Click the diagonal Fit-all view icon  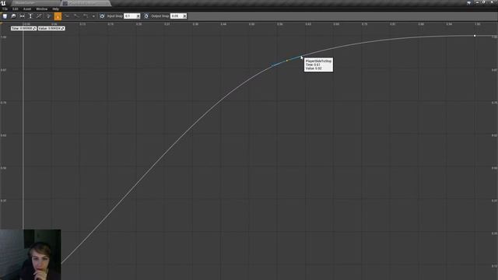(39, 16)
